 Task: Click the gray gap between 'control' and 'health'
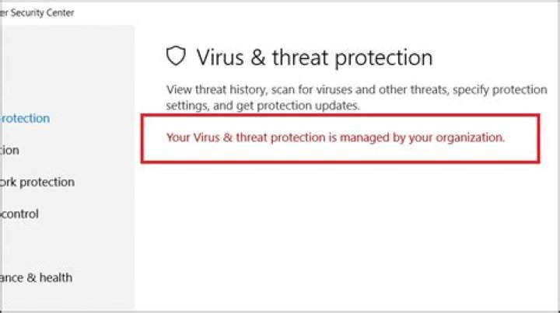click(68, 246)
